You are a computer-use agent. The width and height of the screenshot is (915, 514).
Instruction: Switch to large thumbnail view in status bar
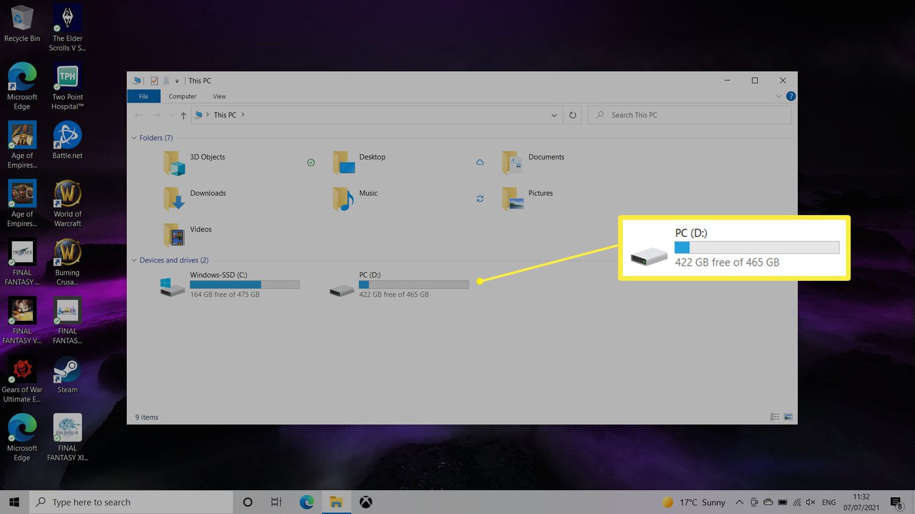pyautogui.click(x=788, y=417)
